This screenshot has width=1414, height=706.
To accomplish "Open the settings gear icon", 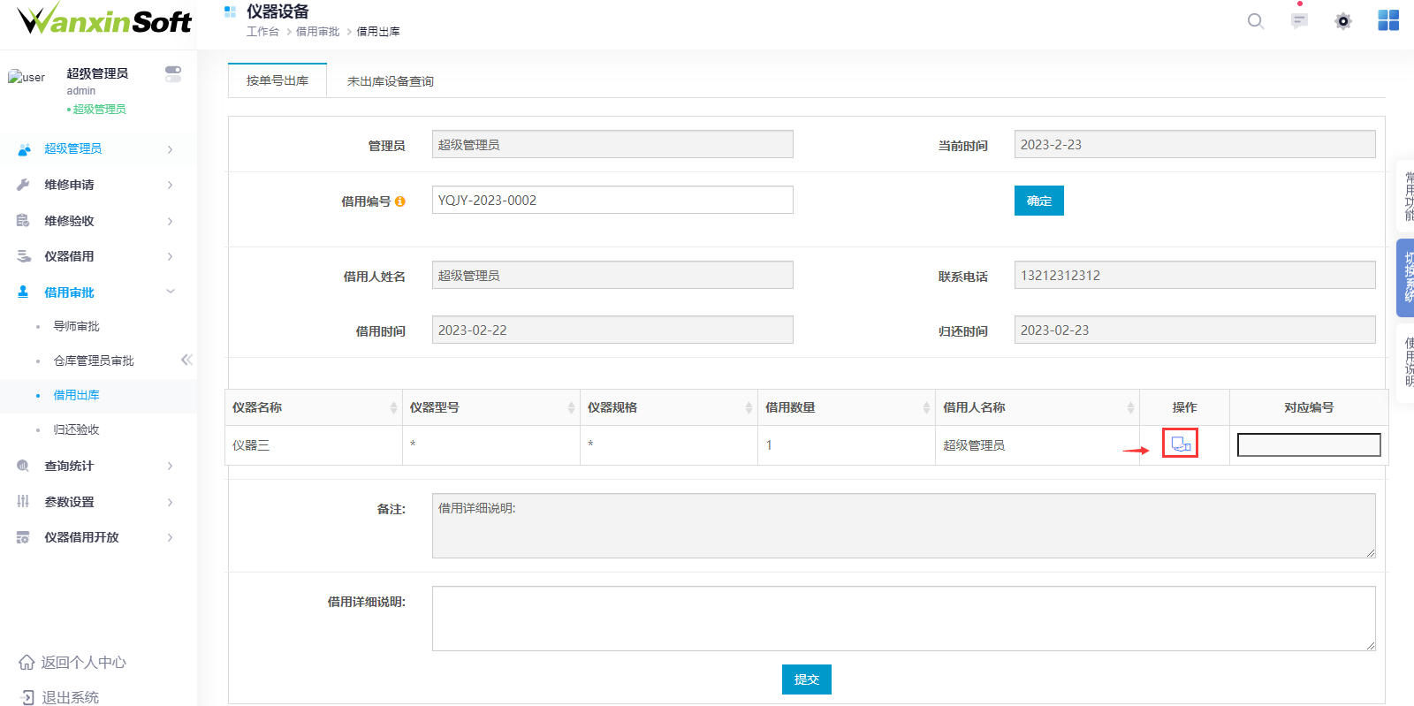I will pyautogui.click(x=1343, y=21).
